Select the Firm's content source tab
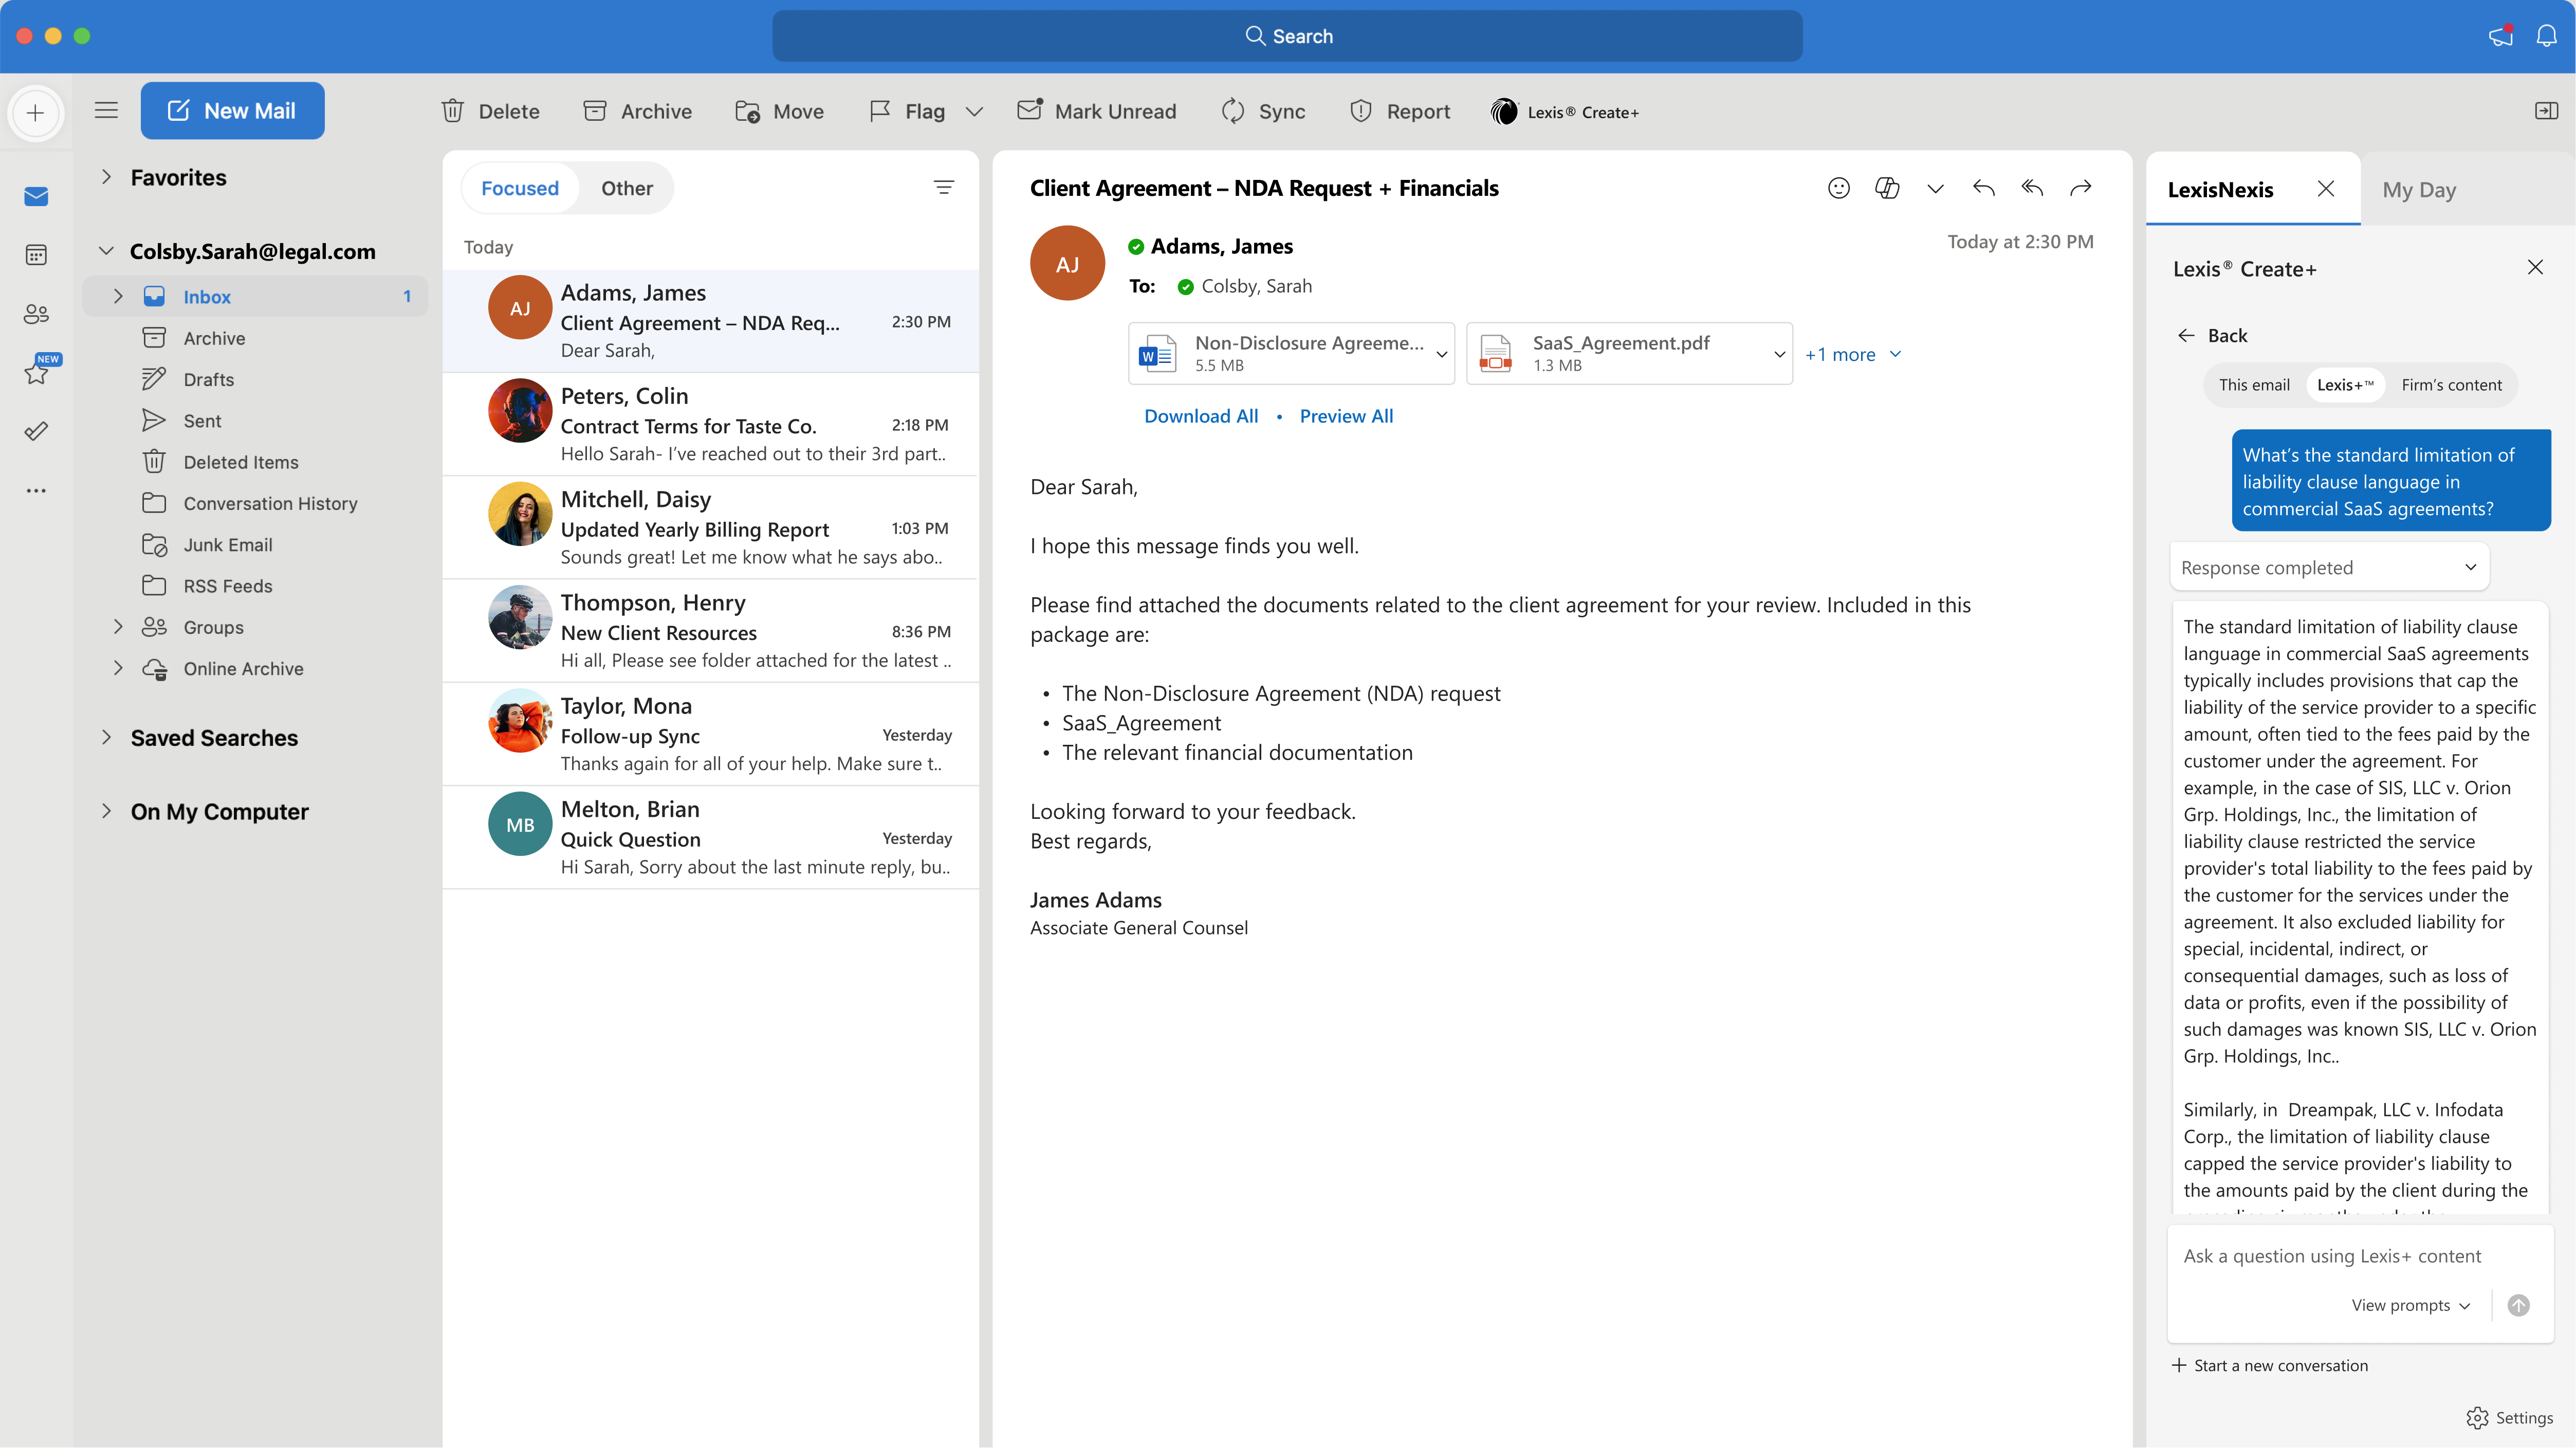2576x1448 pixels. click(x=2451, y=385)
